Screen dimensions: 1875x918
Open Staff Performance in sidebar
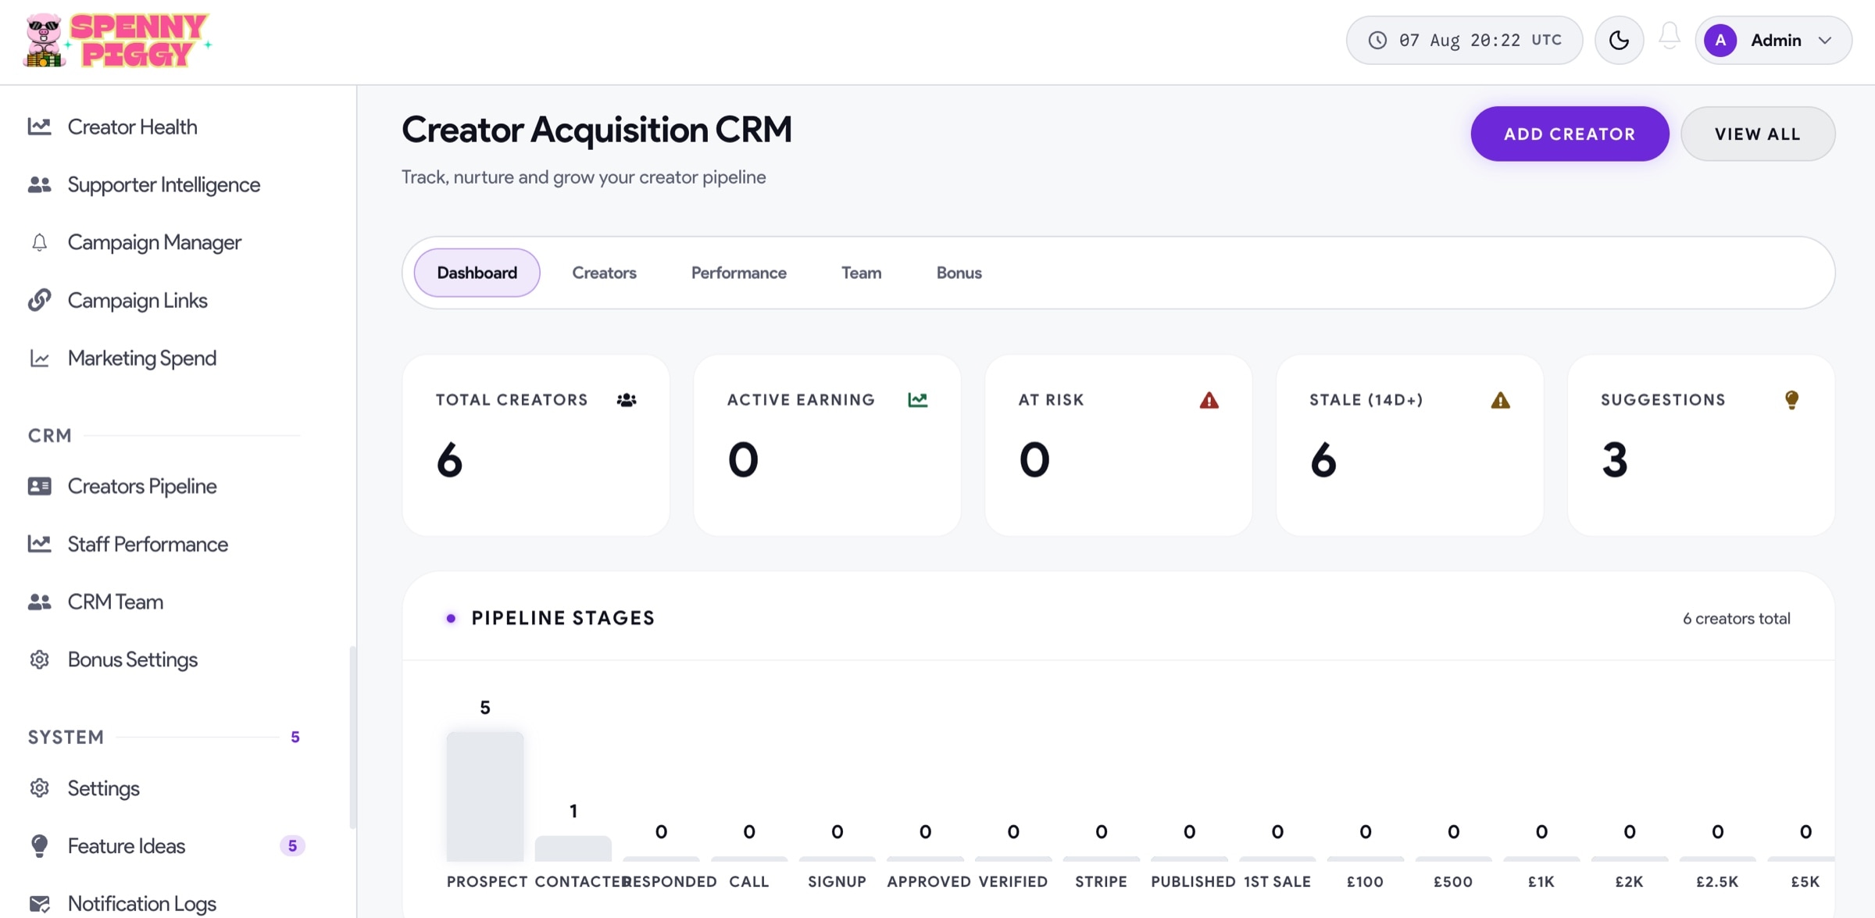tap(148, 544)
